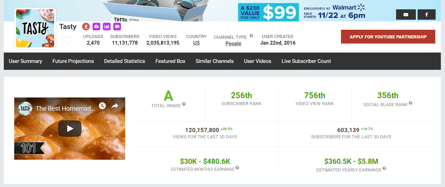The width and height of the screenshot is (445, 187).
Task: Click the video title The Best Homemad...
Action: click(x=65, y=108)
